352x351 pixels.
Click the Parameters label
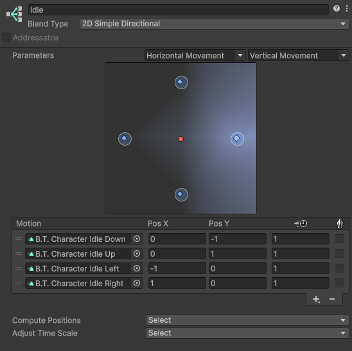pos(33,55)
